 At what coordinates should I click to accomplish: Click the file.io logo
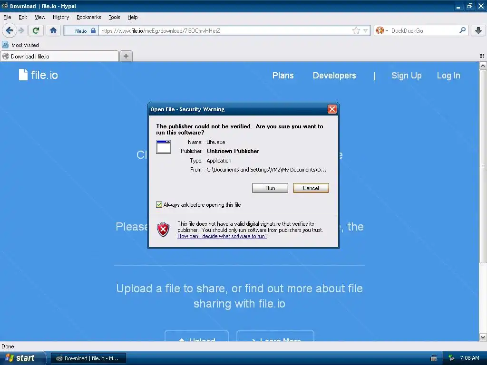pos(38,75)
